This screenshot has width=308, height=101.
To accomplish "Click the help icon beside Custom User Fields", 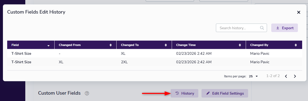I will (x=87, y=93).
